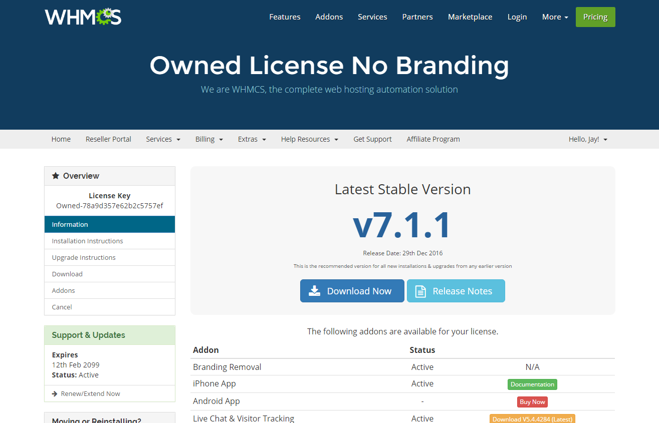Visit Marketplace in the top navigation
Viewport: 659px width, 423px height.
pyautogui.click(x=470, y=17)
